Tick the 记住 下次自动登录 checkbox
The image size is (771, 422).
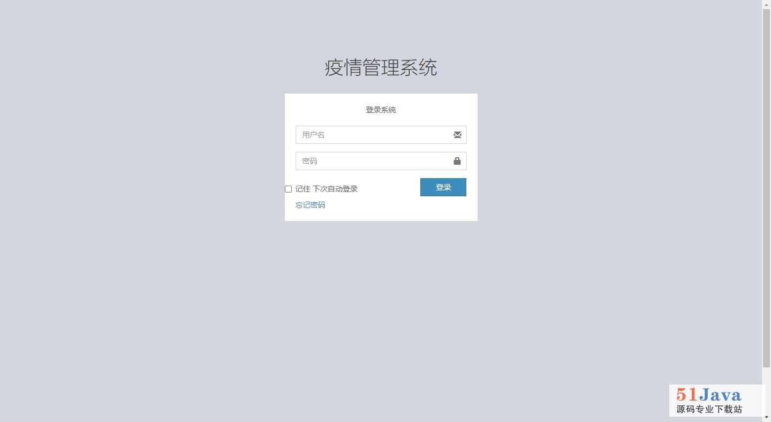pyautogui.click(x=288, y=189)
